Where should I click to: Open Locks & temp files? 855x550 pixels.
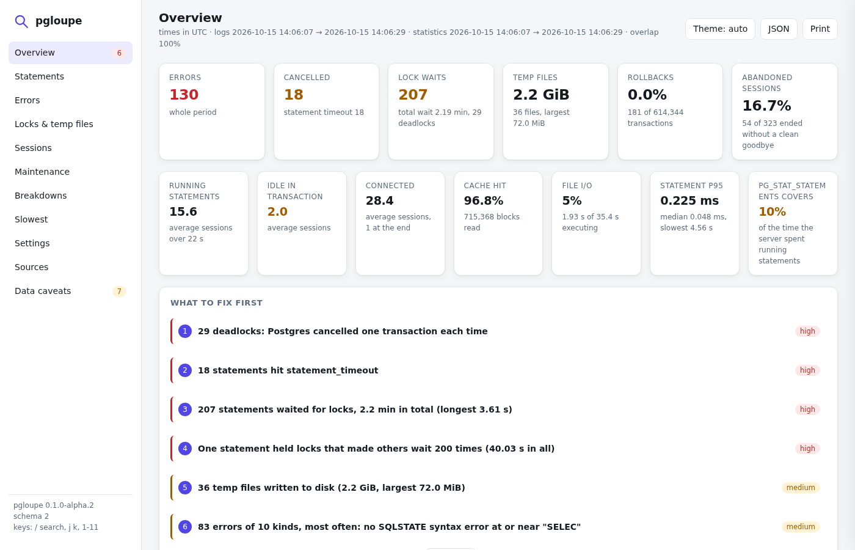click(70, 124)
